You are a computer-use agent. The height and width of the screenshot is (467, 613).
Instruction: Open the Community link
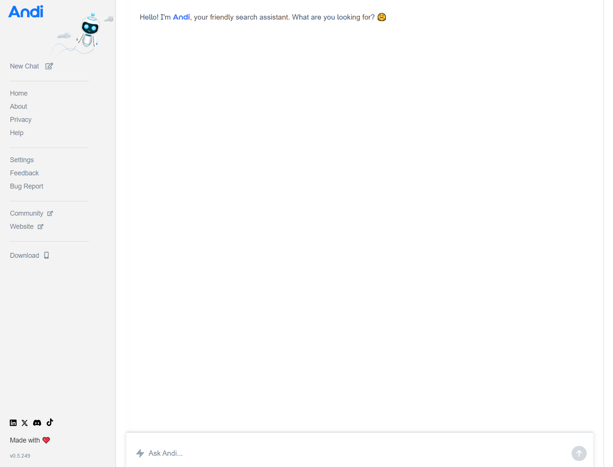(27, 213)
